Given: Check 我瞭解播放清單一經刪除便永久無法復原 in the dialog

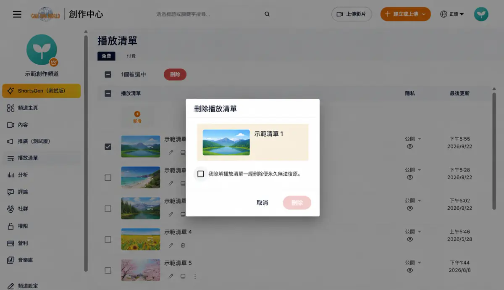Looking at the screenshot, I should tap(201, 174).
